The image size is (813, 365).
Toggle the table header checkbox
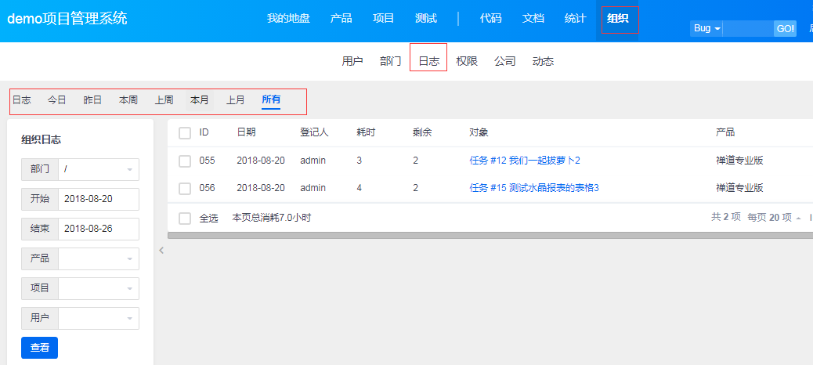(x=185, y=133)
